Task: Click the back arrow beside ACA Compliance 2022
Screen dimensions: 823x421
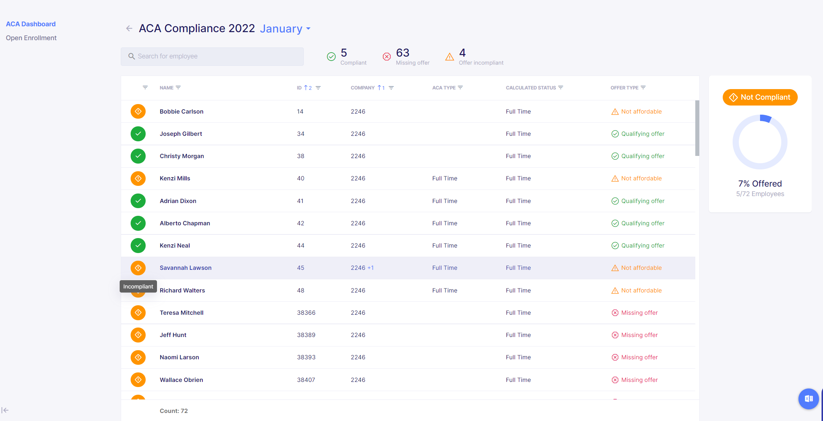Action: point(129,28)
